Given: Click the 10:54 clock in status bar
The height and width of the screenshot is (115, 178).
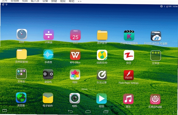Looking at the screenshot, I should tap(175, 7).
